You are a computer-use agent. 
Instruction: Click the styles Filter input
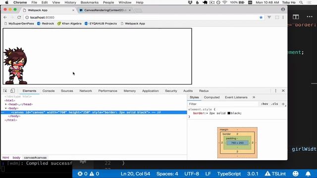tap(223, 104)
